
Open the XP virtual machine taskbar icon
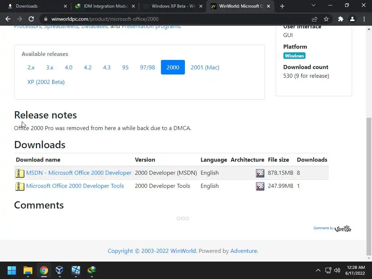76,270
